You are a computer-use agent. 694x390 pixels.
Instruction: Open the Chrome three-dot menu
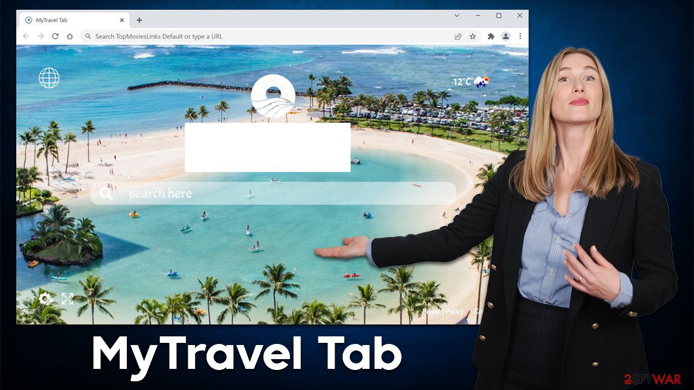pos(520,36)
